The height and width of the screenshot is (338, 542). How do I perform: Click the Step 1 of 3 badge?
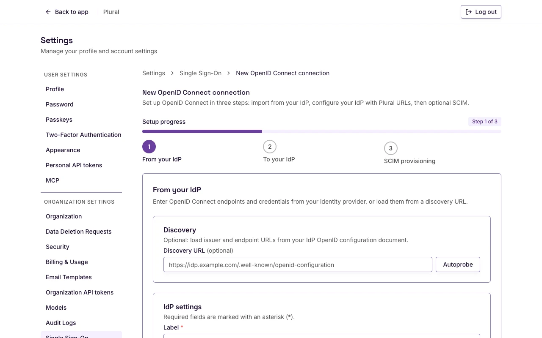[485, 122]
